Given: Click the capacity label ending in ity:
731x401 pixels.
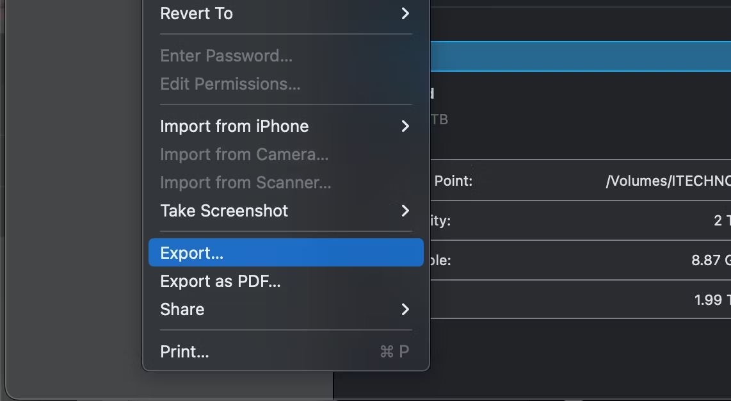Looking at the screenshot, I should (x=440, y=220).
